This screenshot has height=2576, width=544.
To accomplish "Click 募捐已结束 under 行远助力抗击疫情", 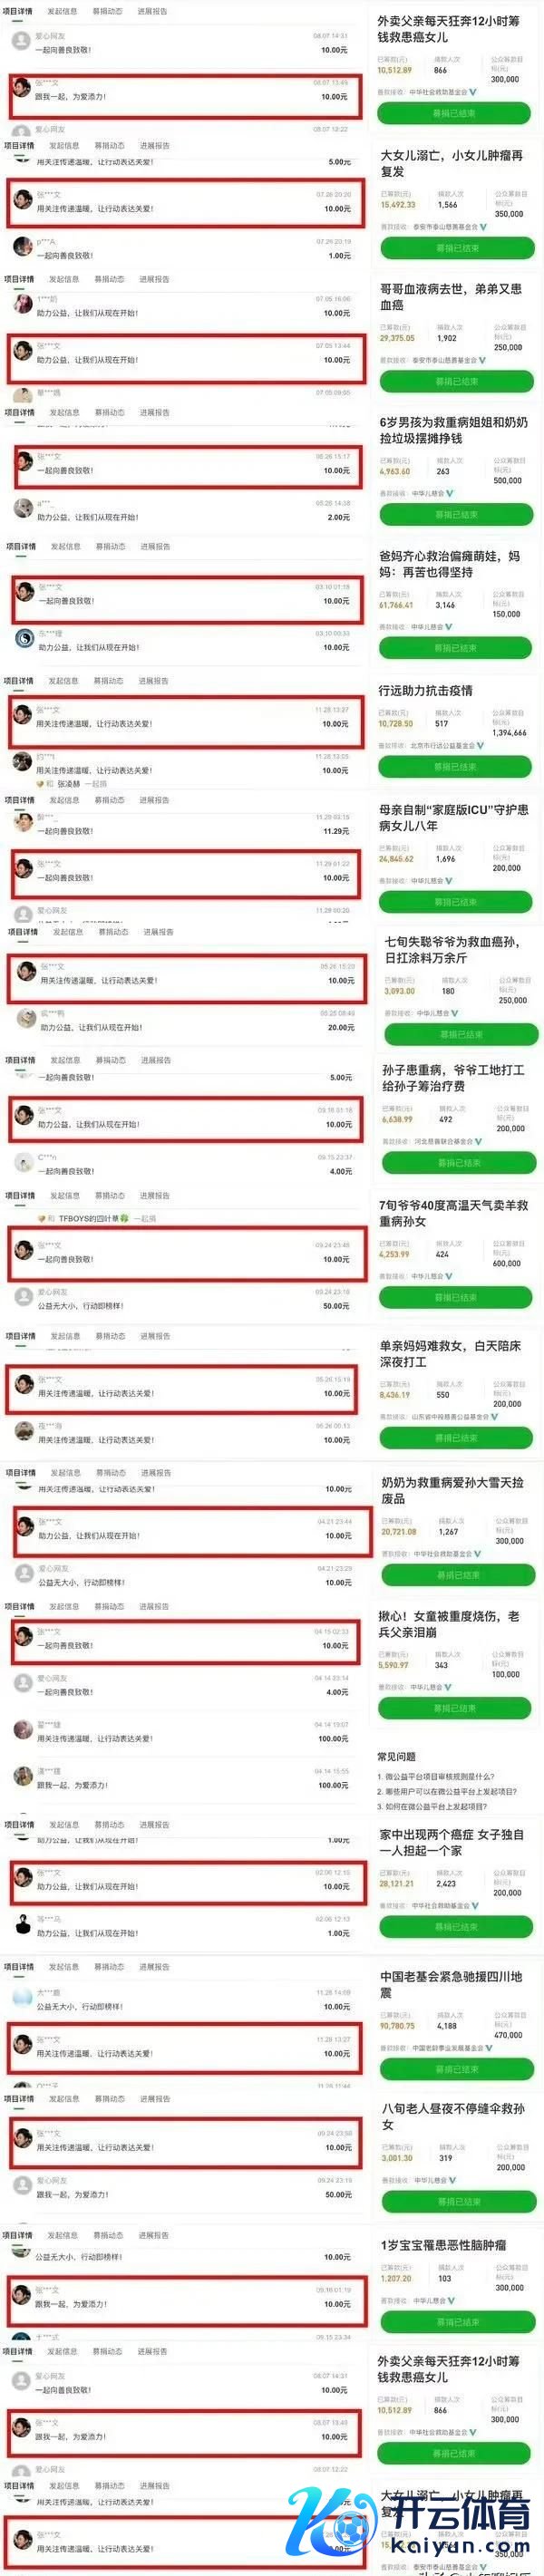I will tap(455, 767).
